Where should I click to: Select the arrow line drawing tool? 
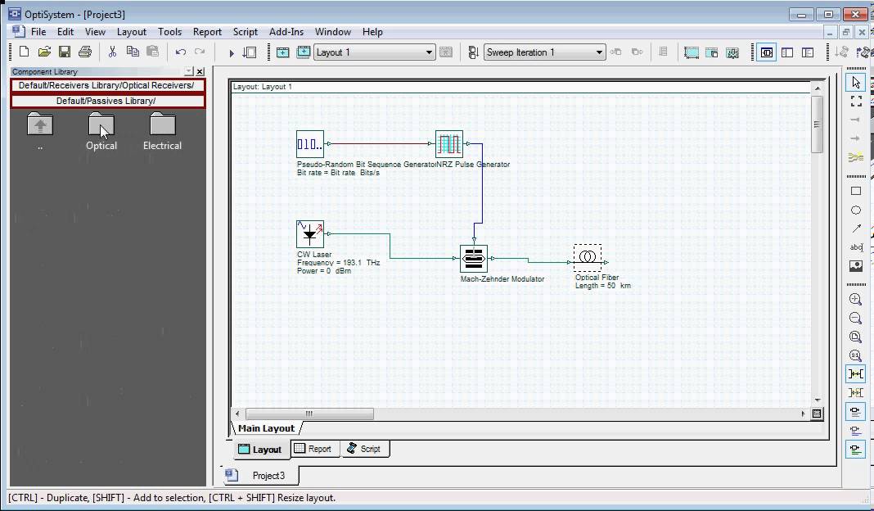[x=856, y=228]
